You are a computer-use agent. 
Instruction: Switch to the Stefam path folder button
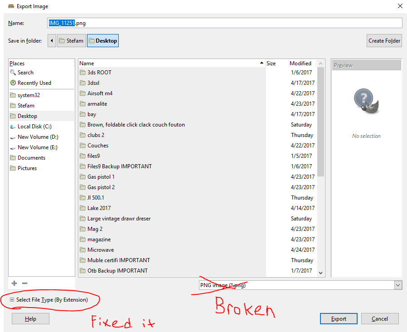click(x=71, y=41)
